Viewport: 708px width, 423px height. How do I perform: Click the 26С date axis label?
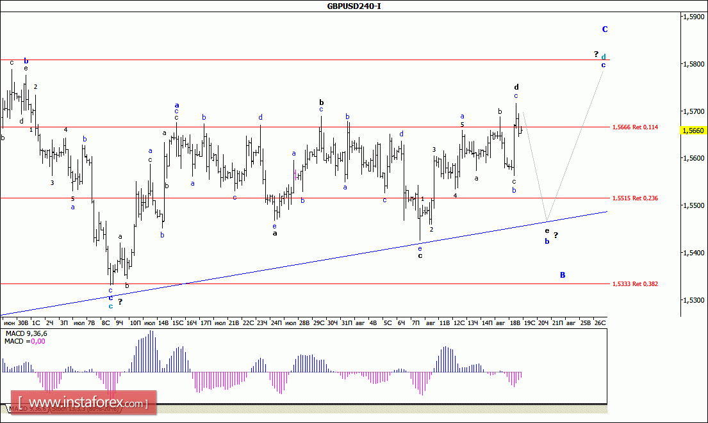click(600, 323)
